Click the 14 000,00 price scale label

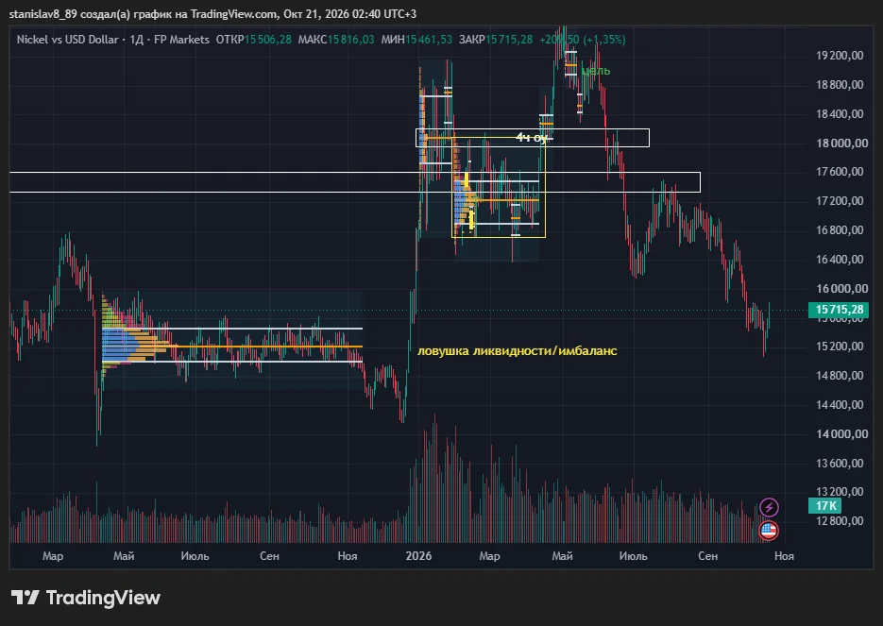tap(841, 434)
